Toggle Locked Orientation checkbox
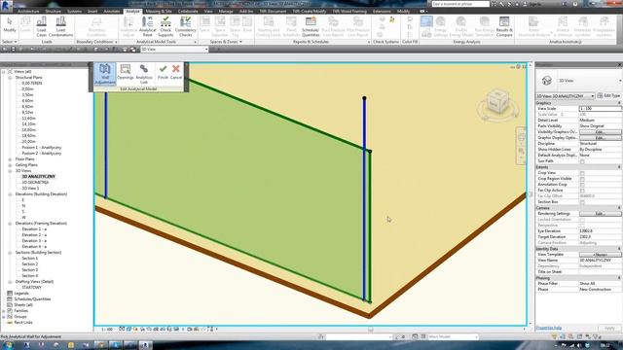This screenshot has height=350, width=623. coord(582,220)
